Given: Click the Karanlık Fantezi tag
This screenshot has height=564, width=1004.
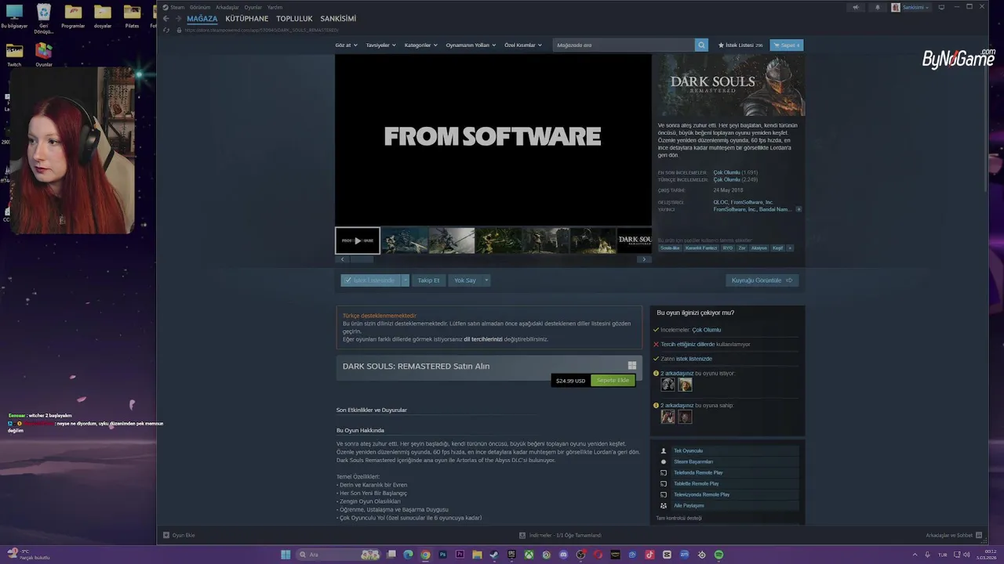Looking at the screenshot, I should pos(701,248).
